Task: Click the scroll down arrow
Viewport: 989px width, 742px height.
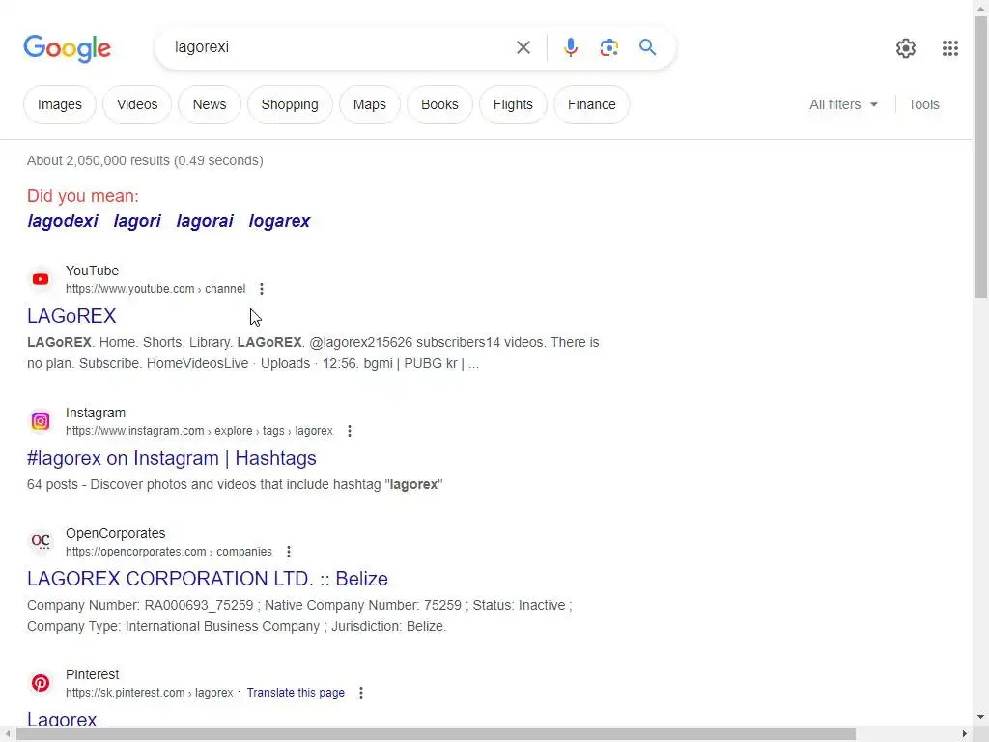Action: point(981,717)
